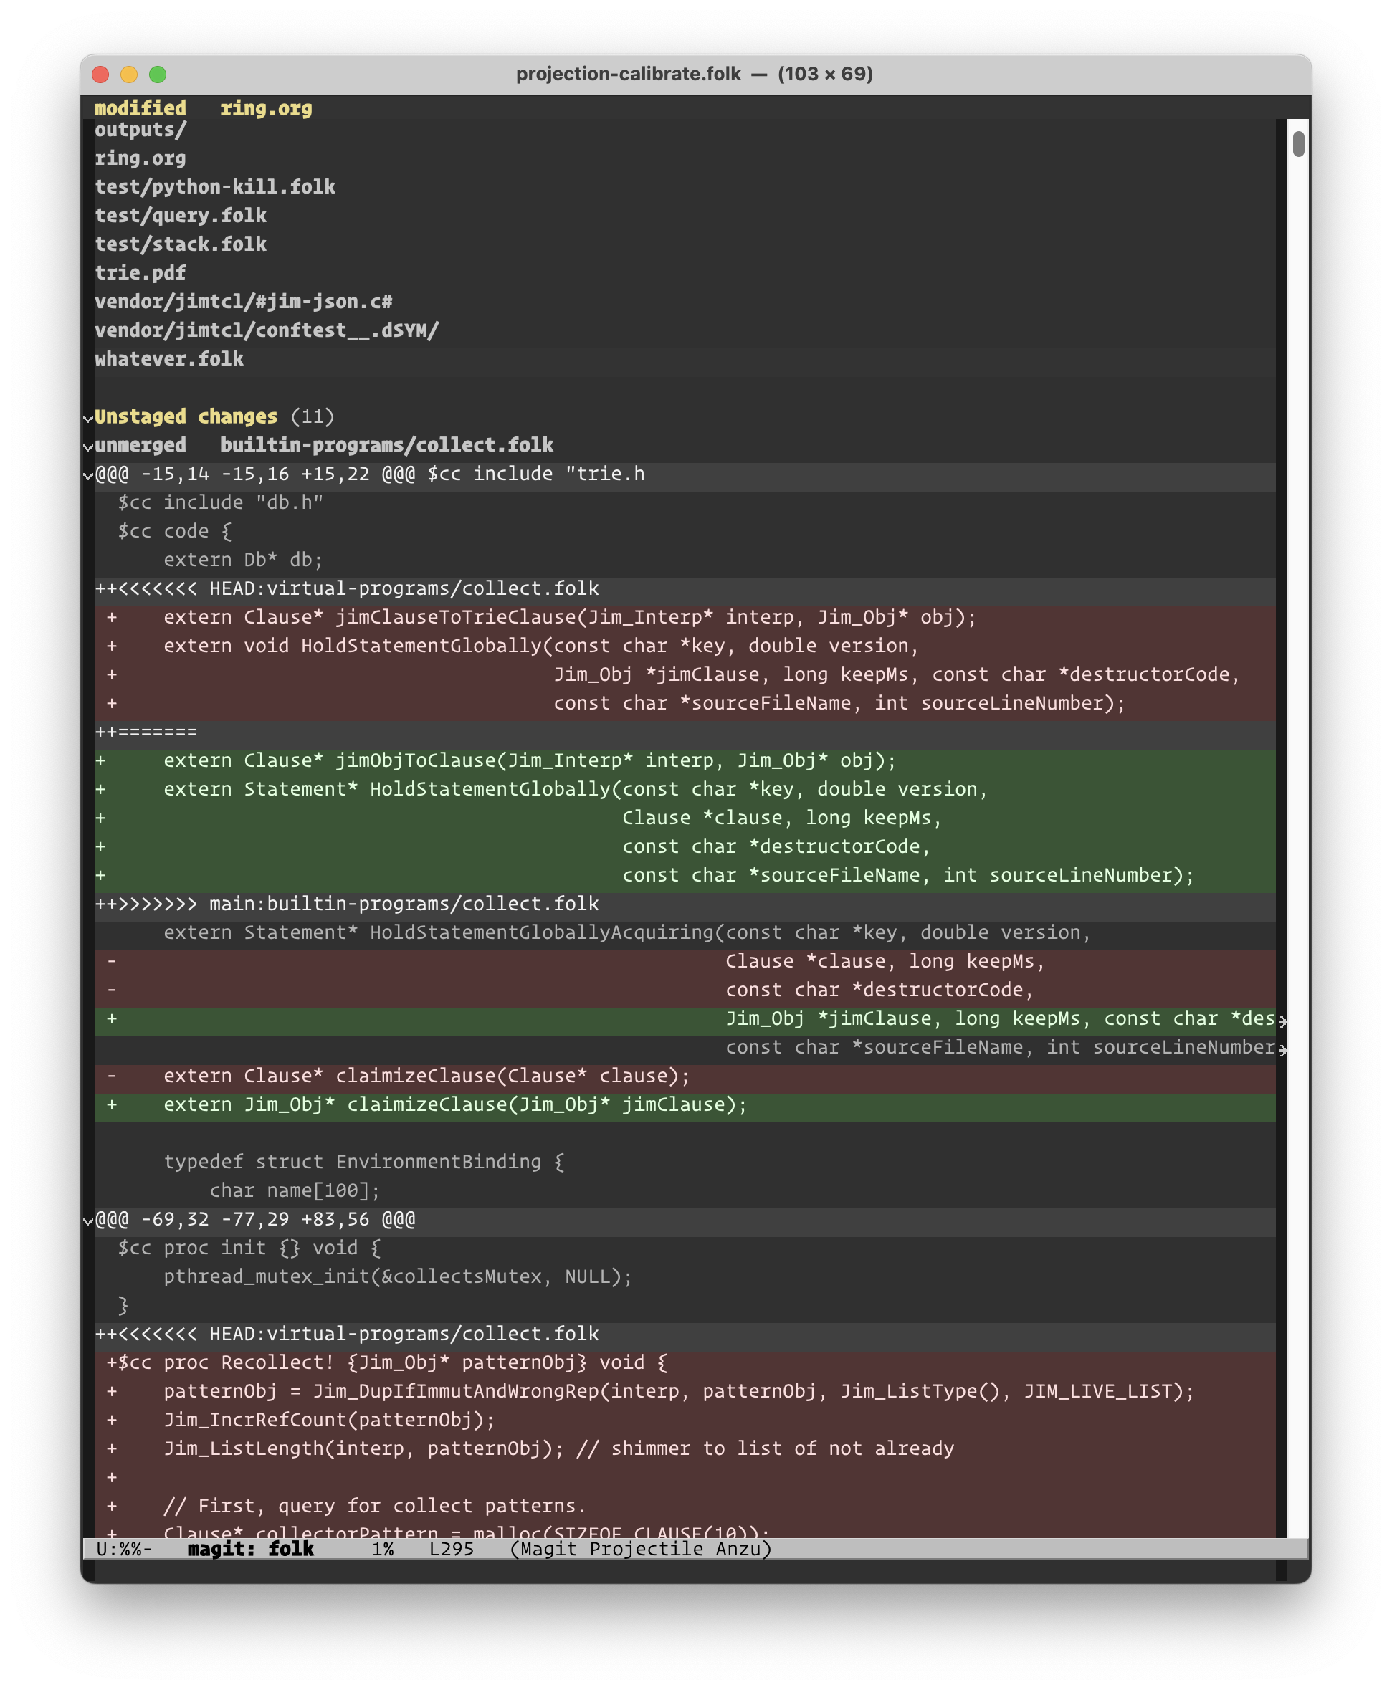This screenshot has width=1392, height=1690.
Task: Click 'magit: folk' buffer name in mode line
Action: click(x=251, y=1549)
